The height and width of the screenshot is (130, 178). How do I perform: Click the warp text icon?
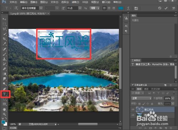tap(128, 8)
